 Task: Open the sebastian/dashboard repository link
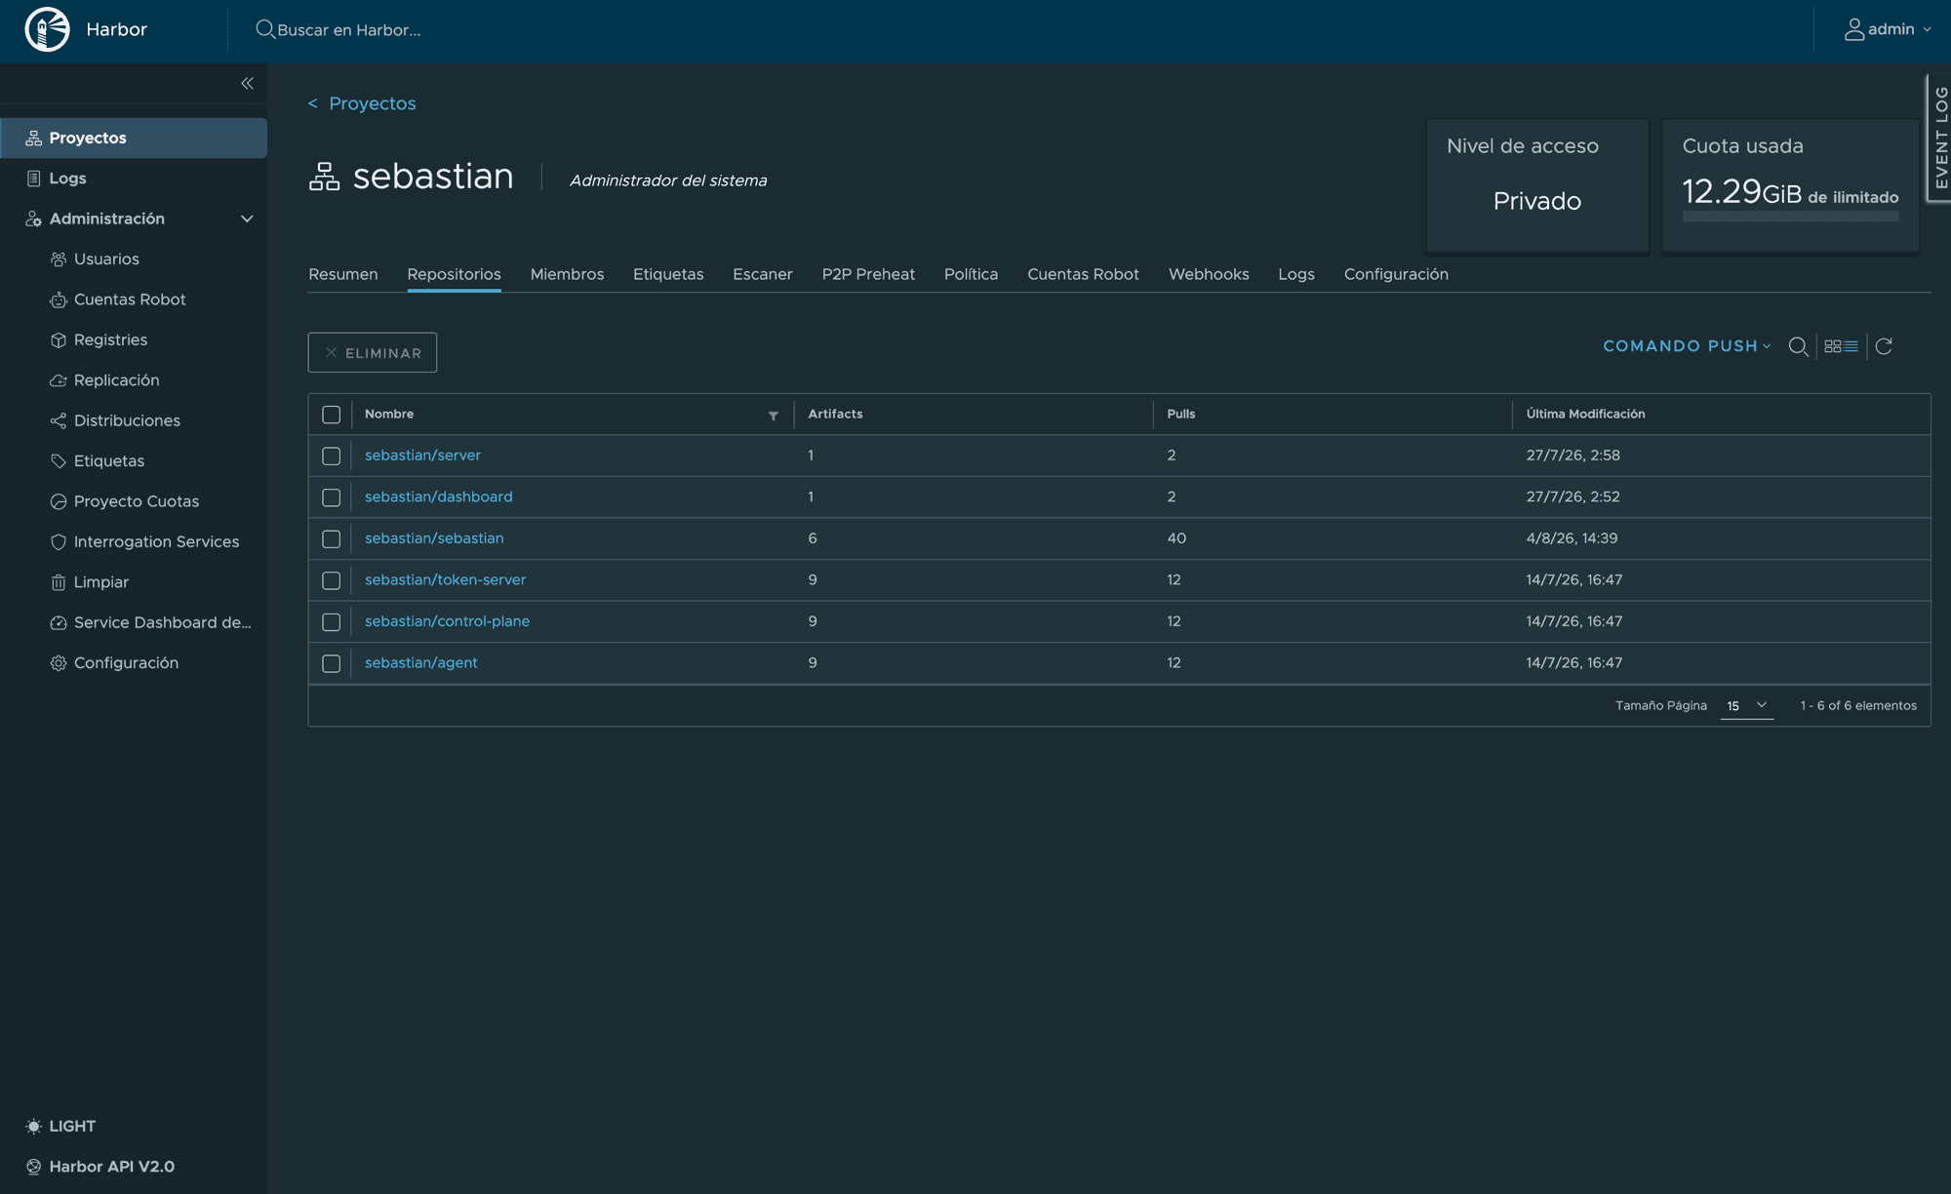point(438,497)
